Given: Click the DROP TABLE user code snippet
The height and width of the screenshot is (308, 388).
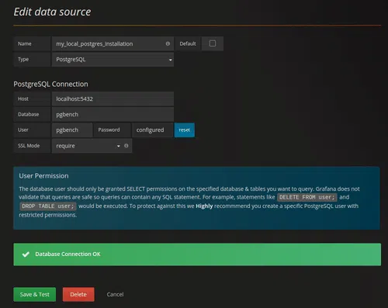Looking at the screenshot, I should point(48,206).
